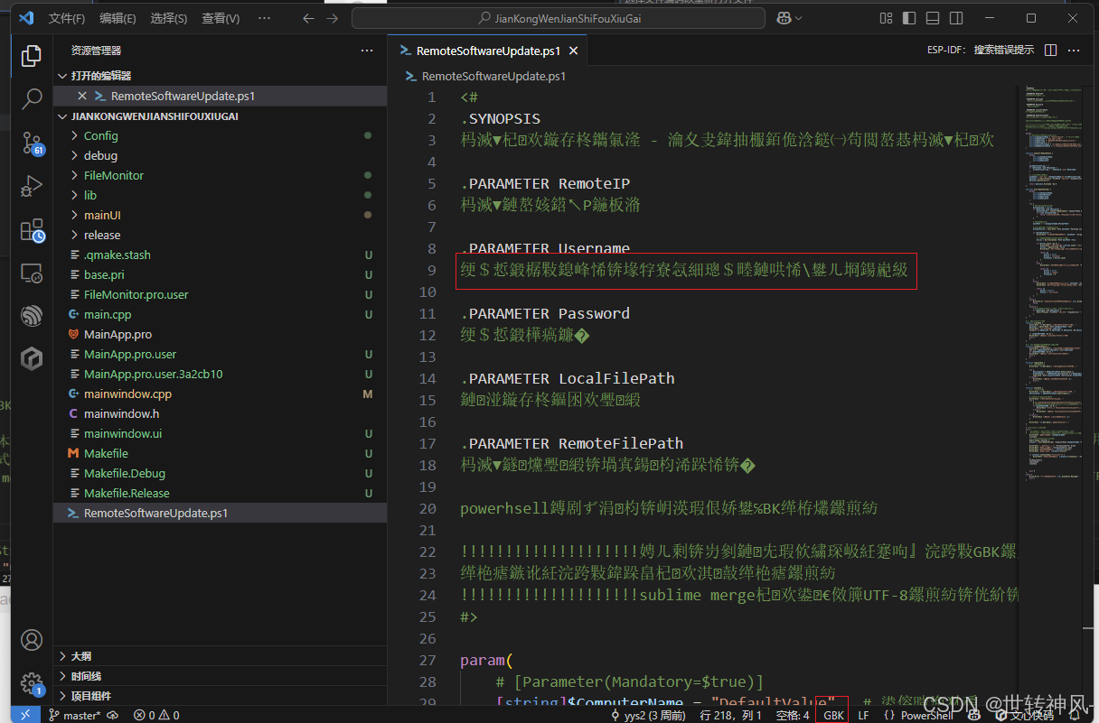This screenshot has height=723, width=1099.
Task: Click the remote window indicator in status bar
Action: click(x=25, y=715)
